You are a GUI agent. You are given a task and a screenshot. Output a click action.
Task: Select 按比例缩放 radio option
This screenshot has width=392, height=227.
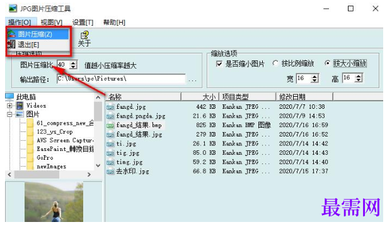(x=275, y=64)
